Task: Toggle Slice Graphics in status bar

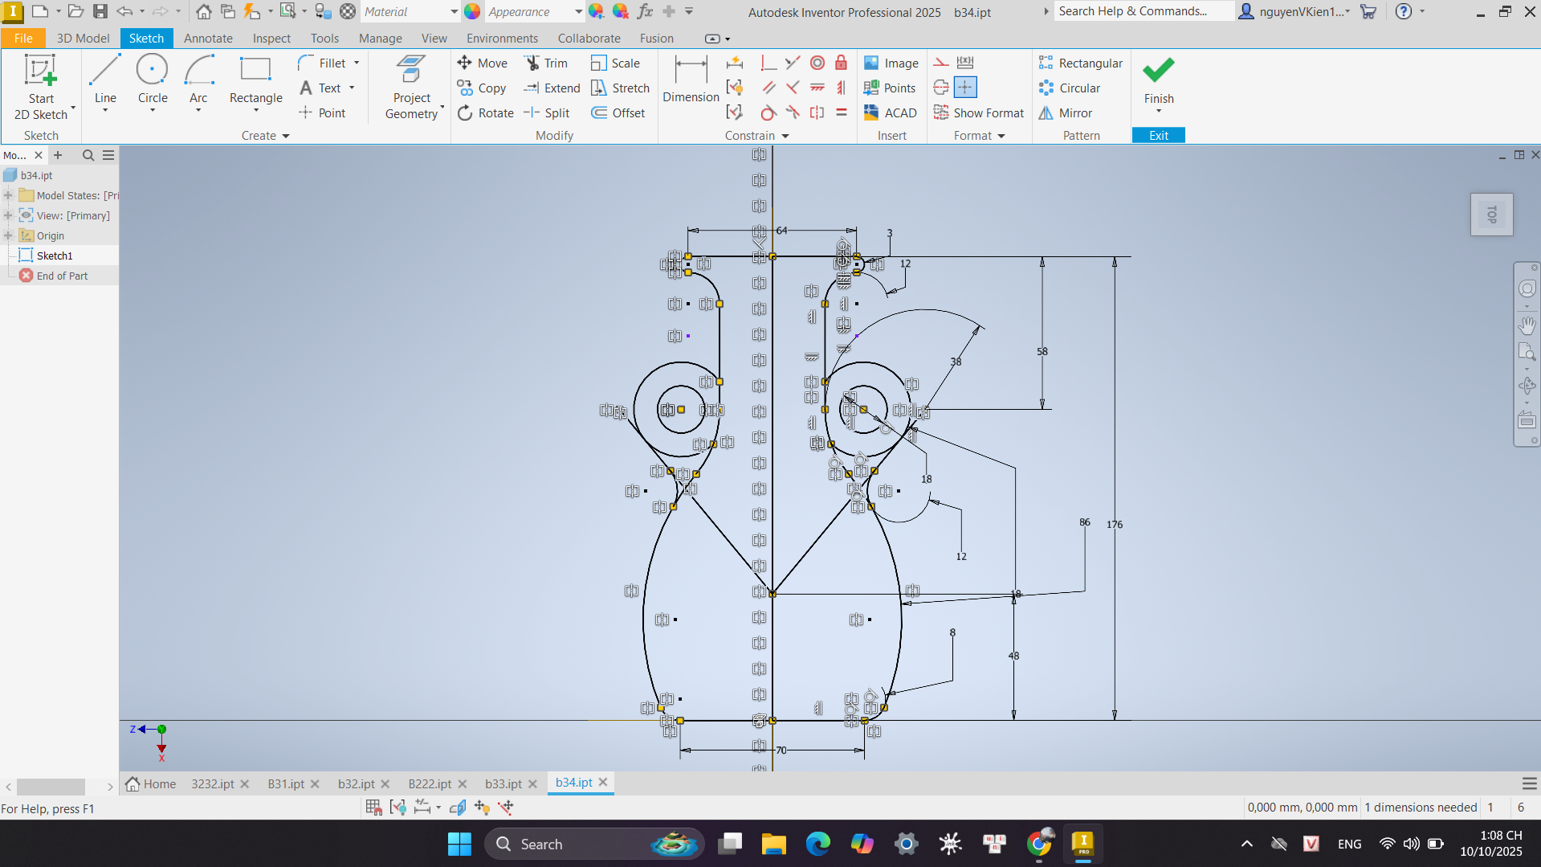Action: coord(458,808)
